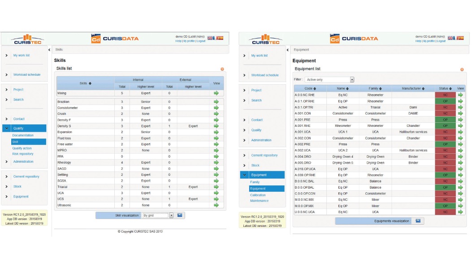
Task: Click the view arrow for Rheology skill
Action: [216, 162]
